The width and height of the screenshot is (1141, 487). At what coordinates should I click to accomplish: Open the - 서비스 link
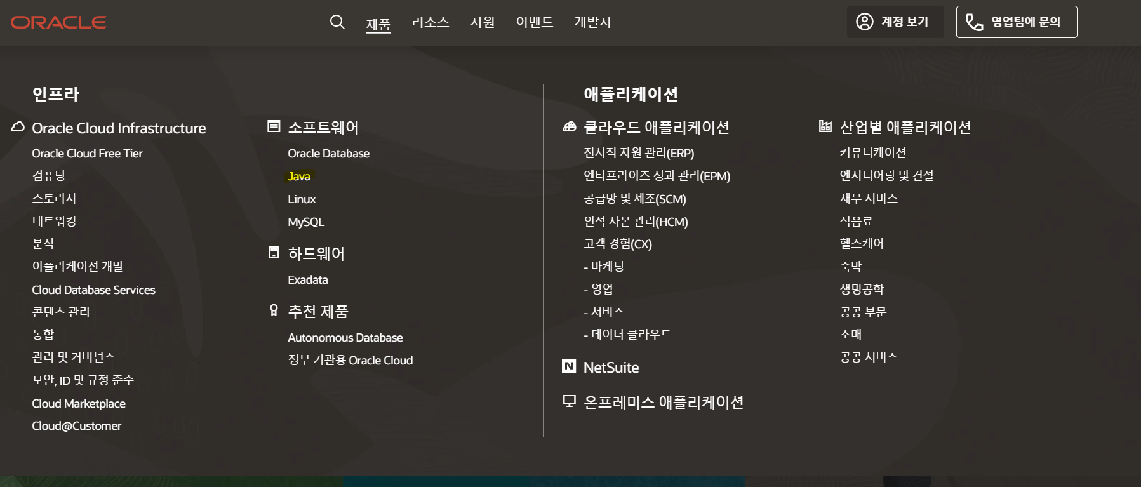[604, 312]
